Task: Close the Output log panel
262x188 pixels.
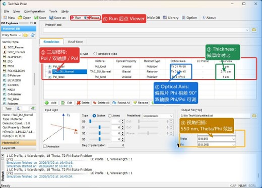Action: pos(3,155)
